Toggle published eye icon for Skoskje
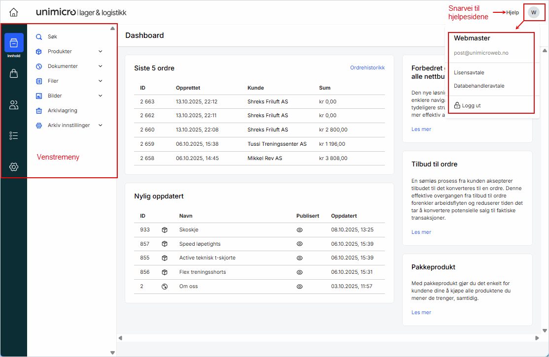This screenshot has height=357, width=549. [299, 230]
